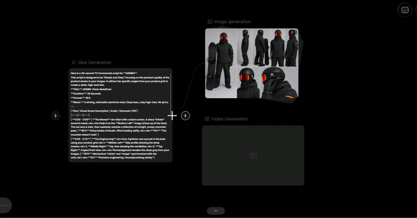Select the Image generation label
The width and height of the screenshot is (417, 218).
[233, 22]
